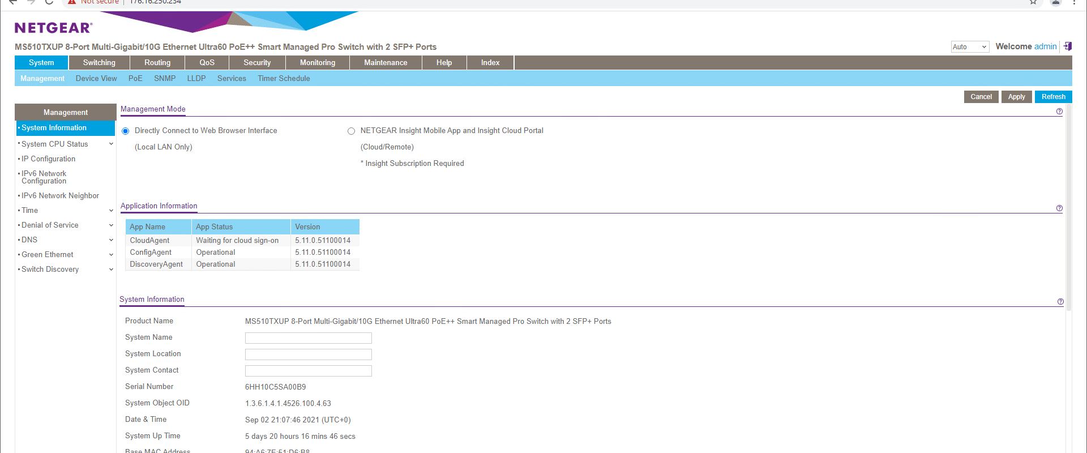Click the admin user link
1087x453 pixels.
point(1046,46)
